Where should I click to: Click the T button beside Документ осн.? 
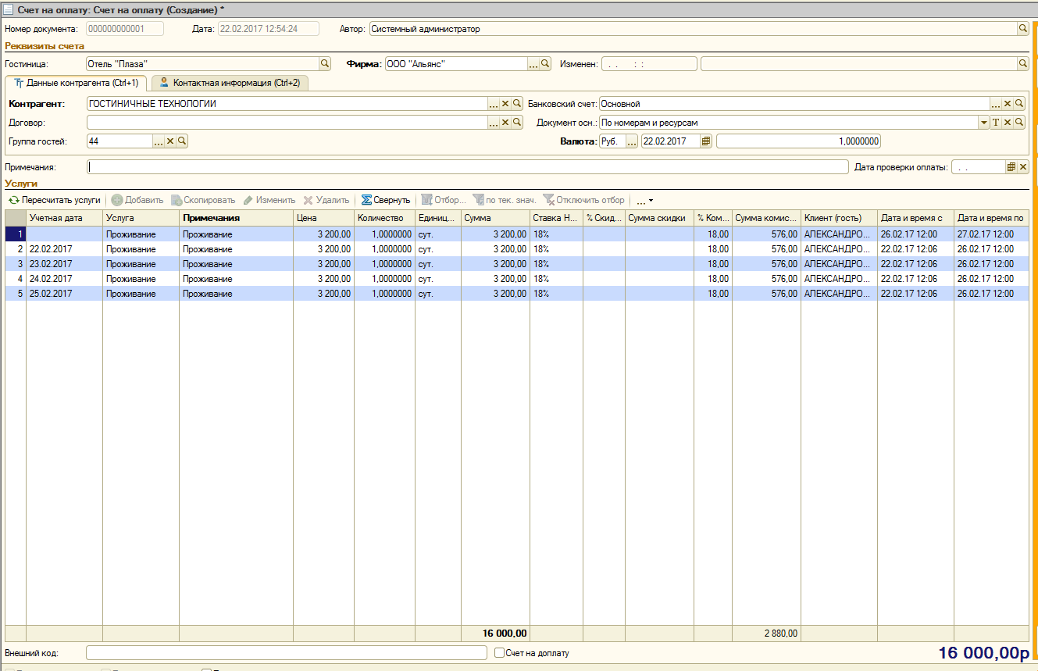tap(996, 123)
